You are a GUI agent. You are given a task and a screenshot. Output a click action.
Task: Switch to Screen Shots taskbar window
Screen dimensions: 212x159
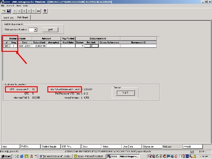[56, 156]
